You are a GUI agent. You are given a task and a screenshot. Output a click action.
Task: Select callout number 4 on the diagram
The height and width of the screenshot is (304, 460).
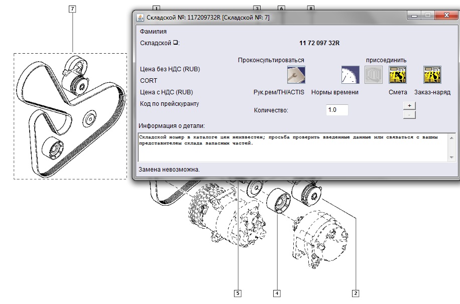(x=277, y=292)
